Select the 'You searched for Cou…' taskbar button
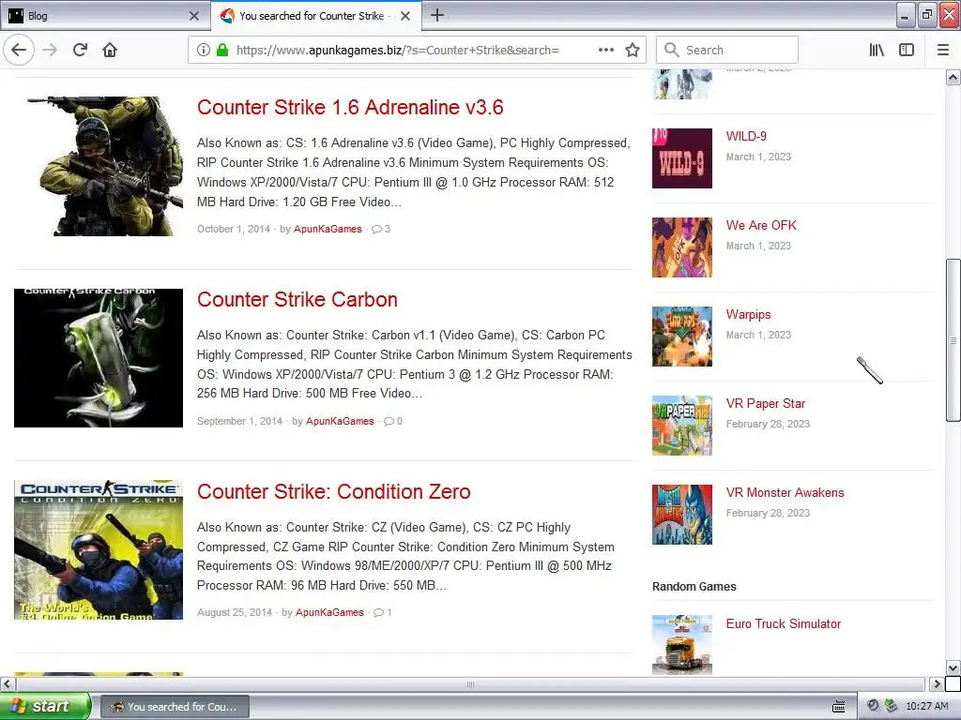 (x=174, y=707)
